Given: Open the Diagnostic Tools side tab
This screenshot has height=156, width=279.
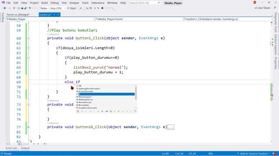Looking at the screenshot, I should [276, 23].
